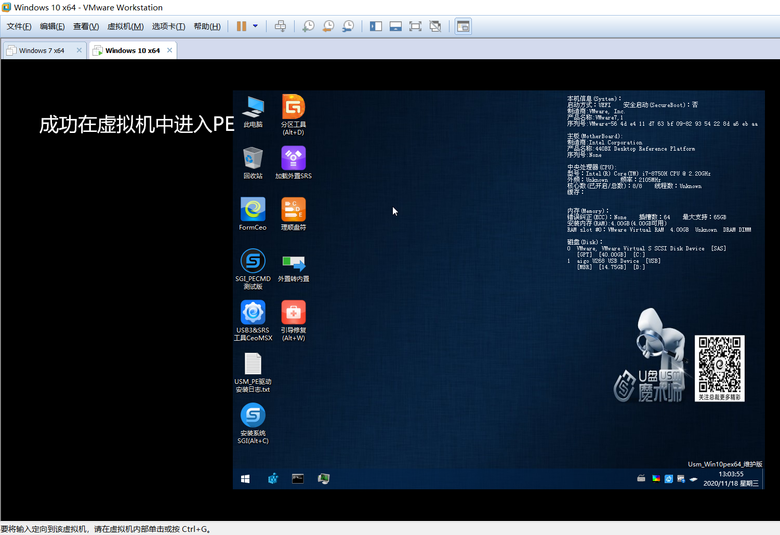Viewport: 780px width, 535px height.
Task: Select the 理顺盘符 icon
Action: pyautogui.click(x=294, y=214)
